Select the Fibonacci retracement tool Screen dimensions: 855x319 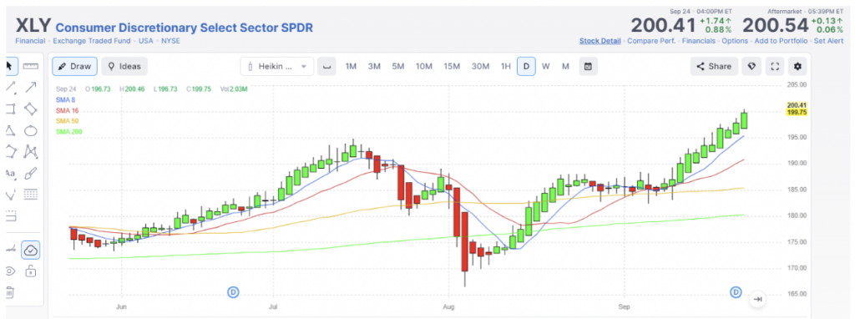click(x=31, y=194)
